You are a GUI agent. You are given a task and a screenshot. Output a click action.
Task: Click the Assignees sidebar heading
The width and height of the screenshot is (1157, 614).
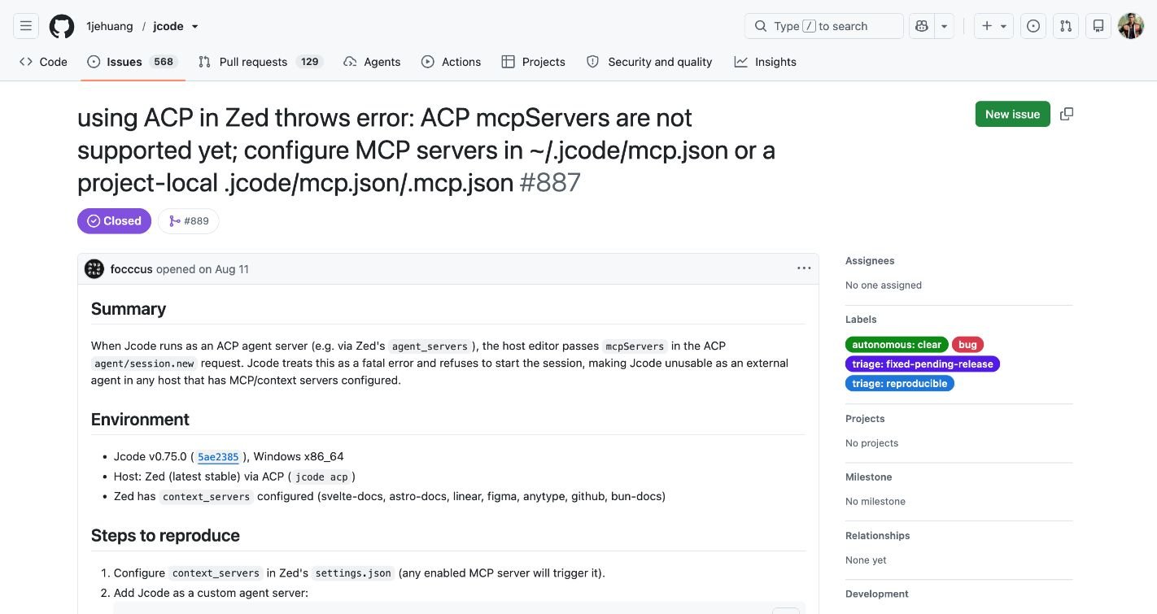coord(870,261)
